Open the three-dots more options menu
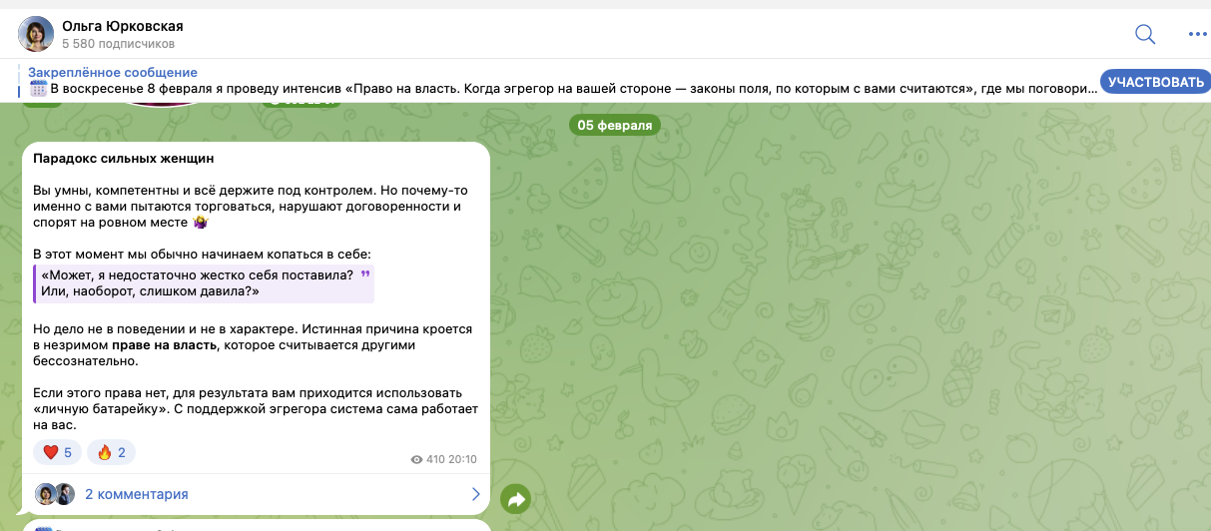The height and width of the screenshot is (531, 1211). pos(1198,34)
